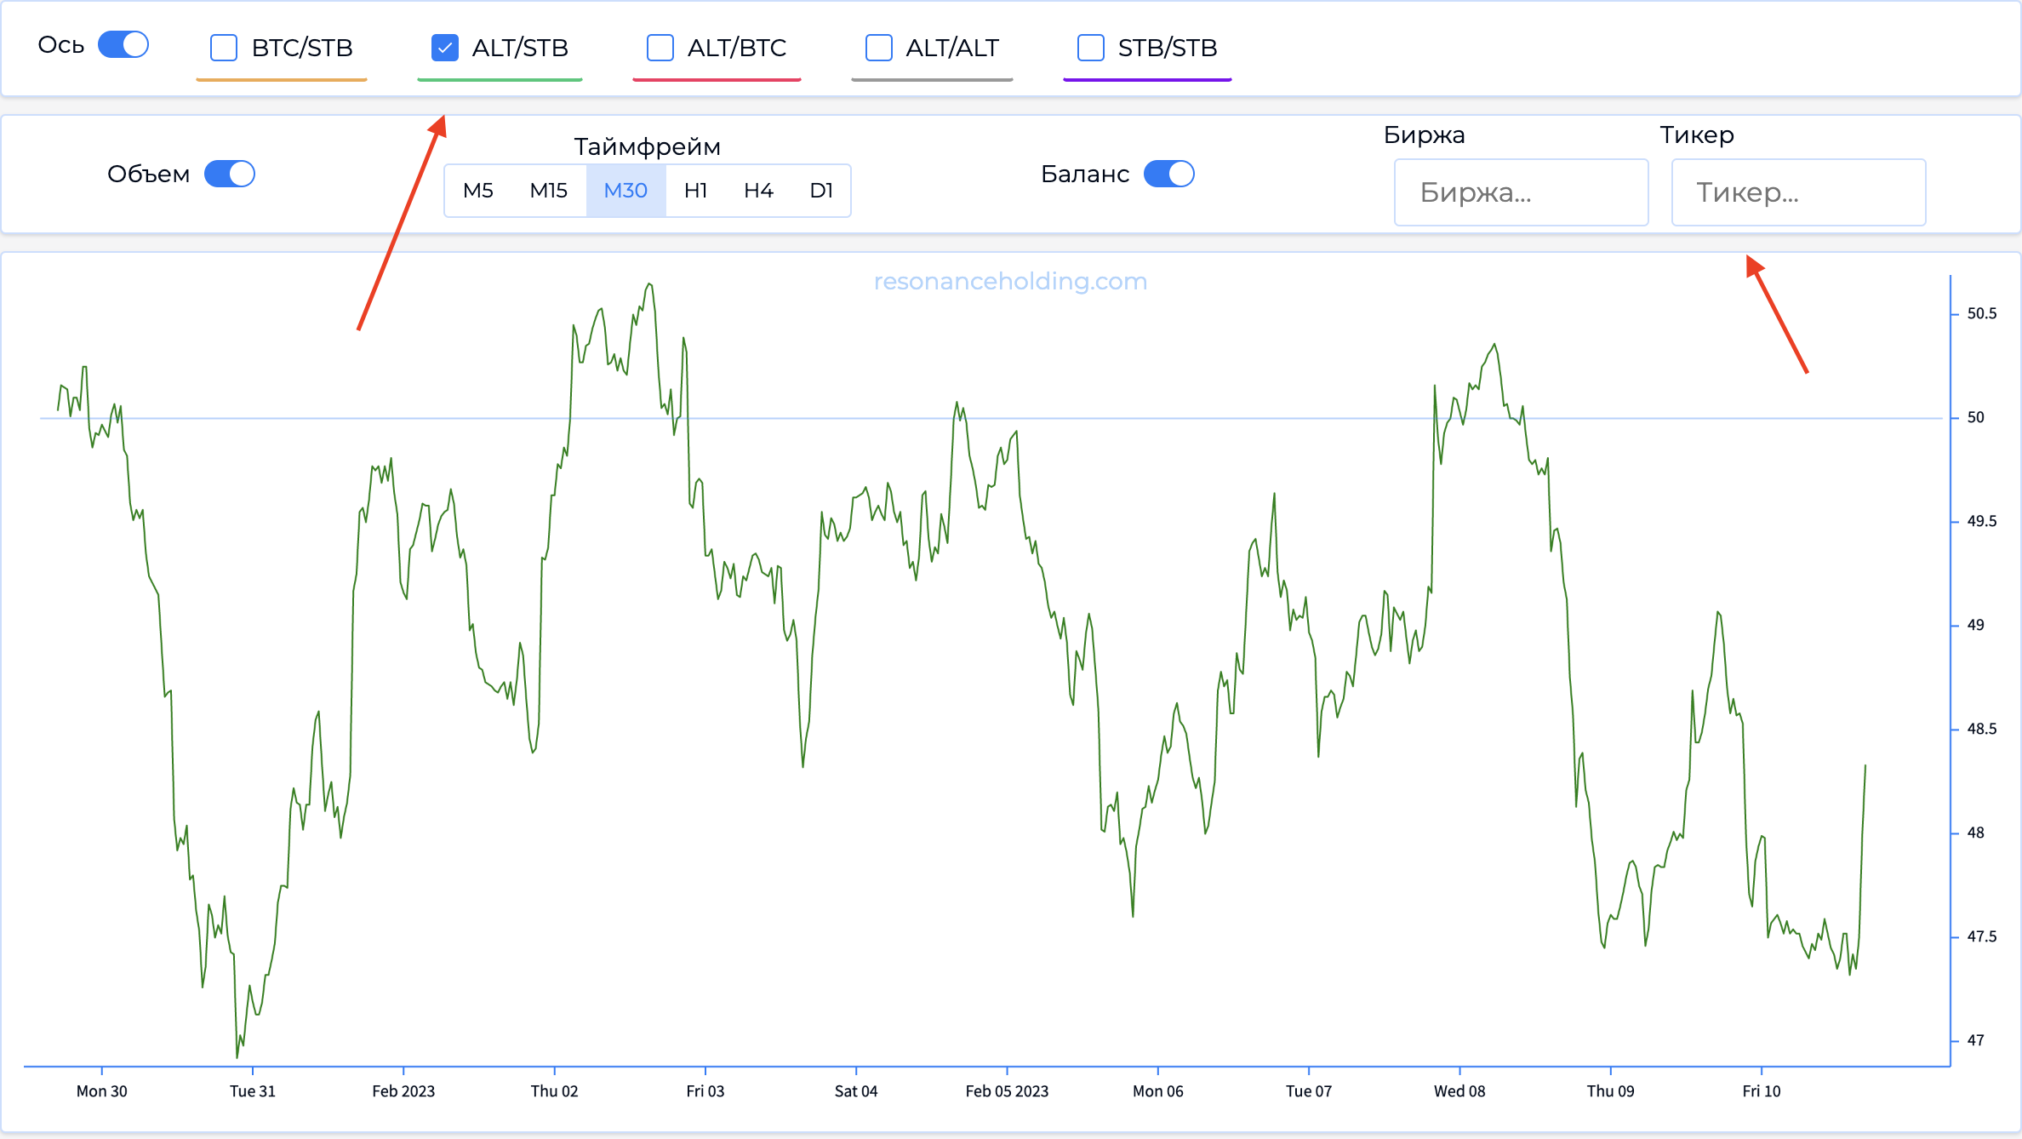The image size is (2022, 1139).
Task: Switch to M15 timeframe
Action: click(548, 191)
